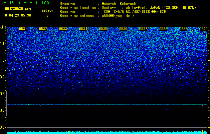Click the 0.8 kHz axis label
The height and width of the screenshot is (134, 210).
tap(3, 94)
